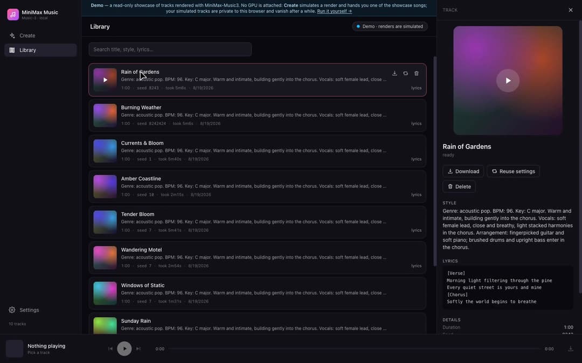
Task: Click Burning Weather cover thumbnail
Action: [105, 115]
